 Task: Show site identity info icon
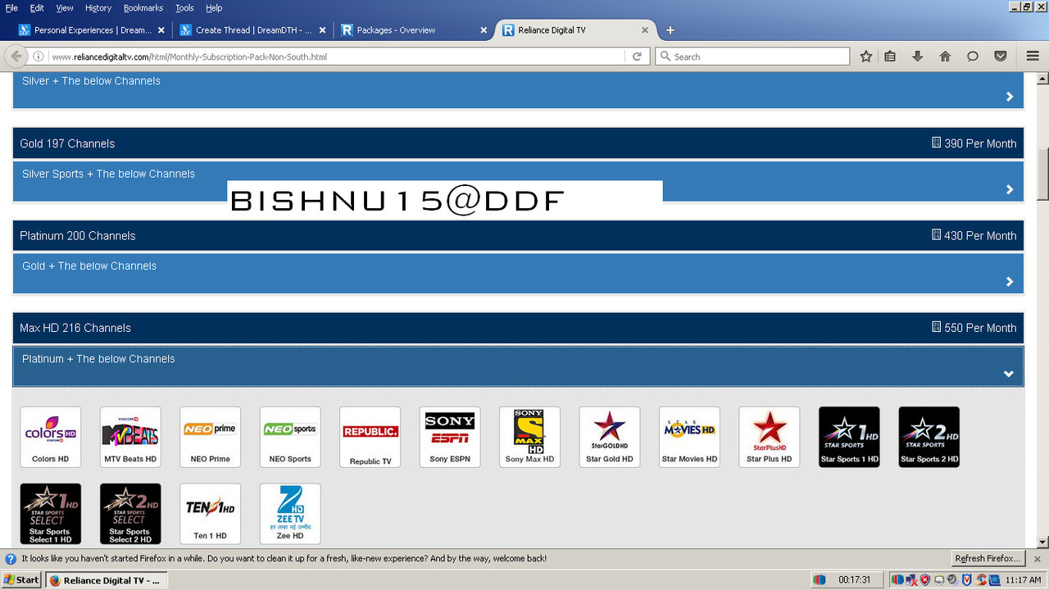coord(39,57)
